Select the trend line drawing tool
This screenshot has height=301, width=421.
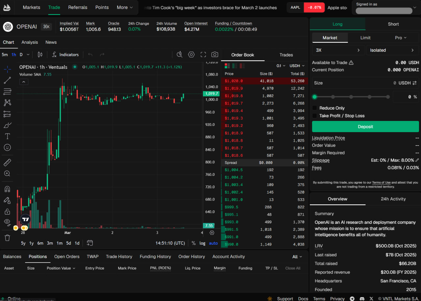(7, 80)
